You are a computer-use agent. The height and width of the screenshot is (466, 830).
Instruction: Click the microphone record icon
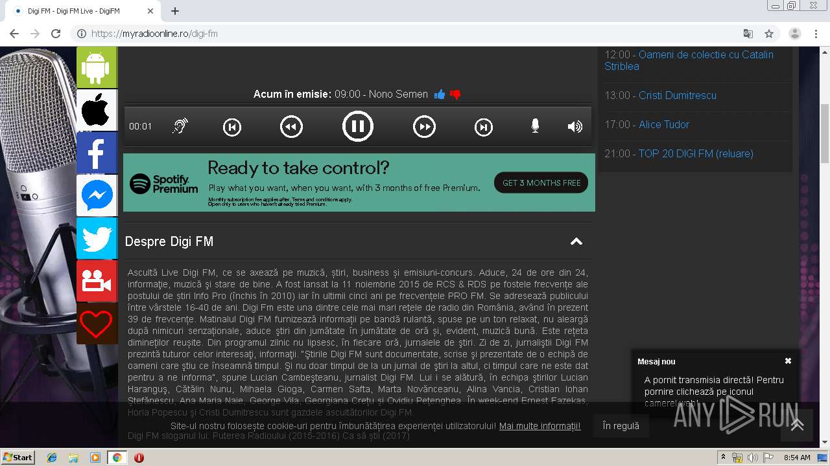535,126
